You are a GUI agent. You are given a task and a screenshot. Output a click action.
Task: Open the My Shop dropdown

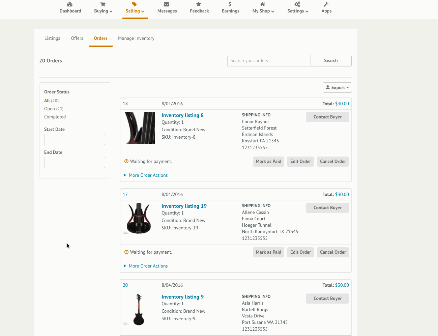tap(263, 11)
